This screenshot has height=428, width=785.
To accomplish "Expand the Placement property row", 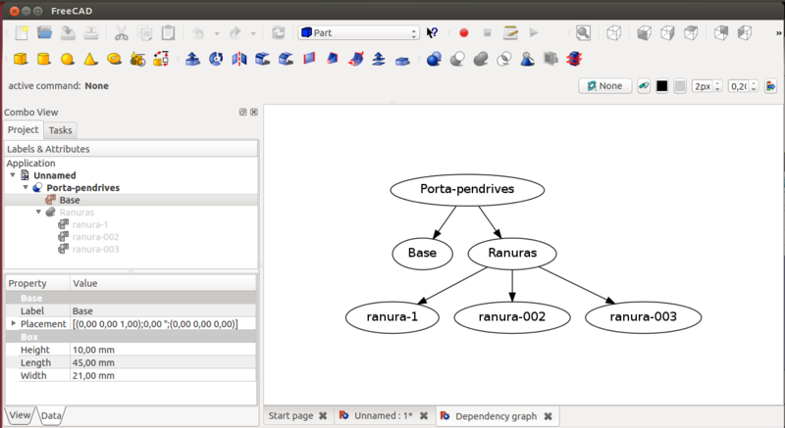I will tap(13, 323).
